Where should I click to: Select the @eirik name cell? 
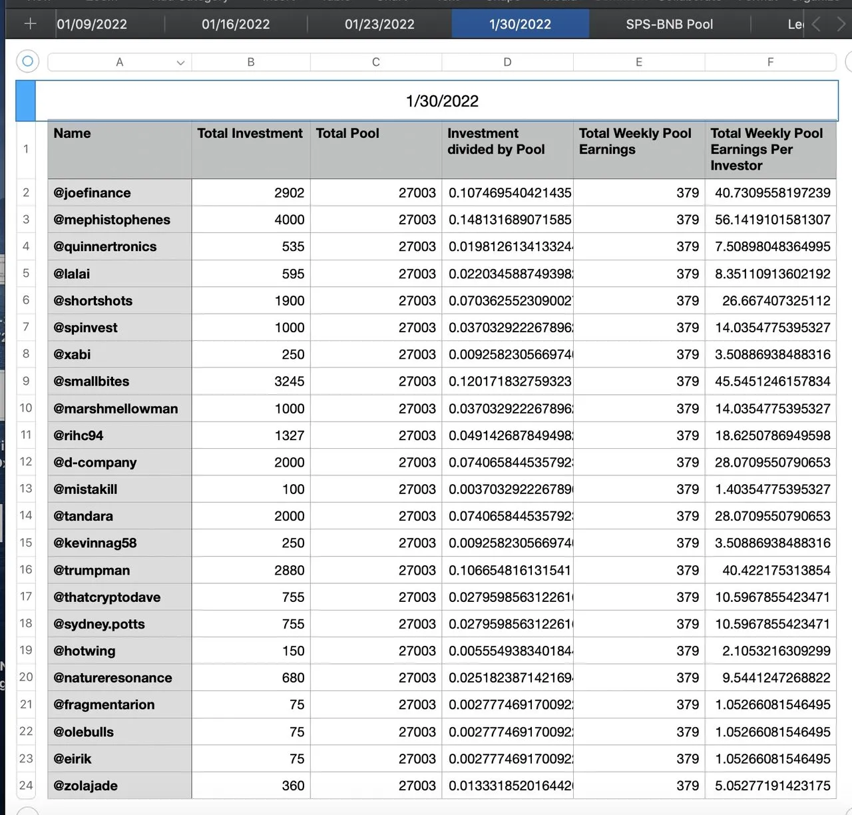coord(120,758)
